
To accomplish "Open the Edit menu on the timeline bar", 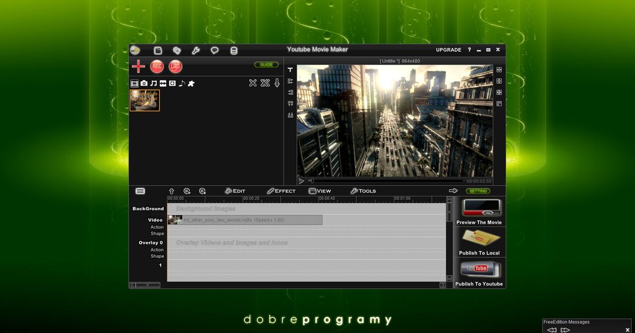I will tap(235, 191).
